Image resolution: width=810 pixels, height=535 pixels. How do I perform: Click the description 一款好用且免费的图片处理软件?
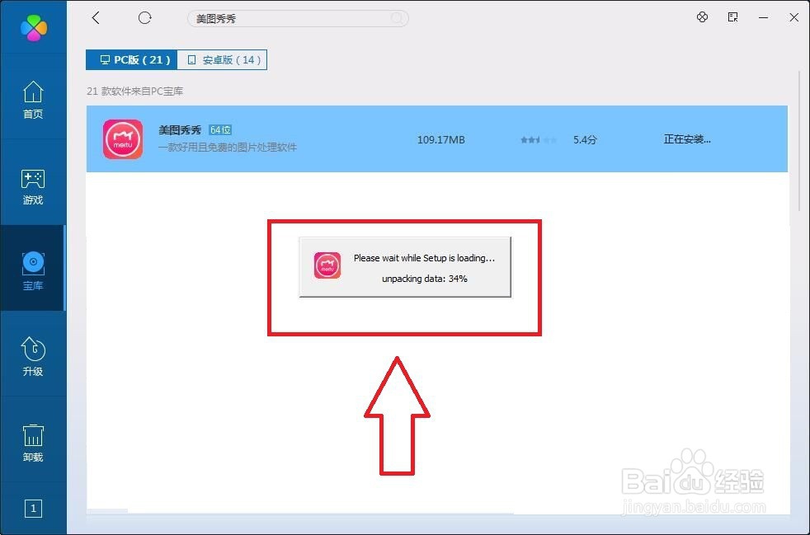pyautogui.click(x=228, y=148)
